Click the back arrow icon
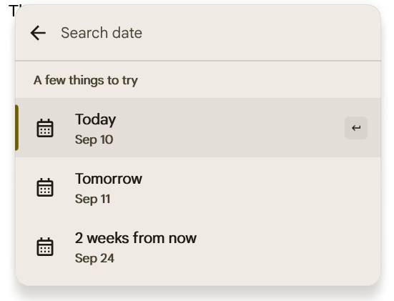 coord(38,33)
